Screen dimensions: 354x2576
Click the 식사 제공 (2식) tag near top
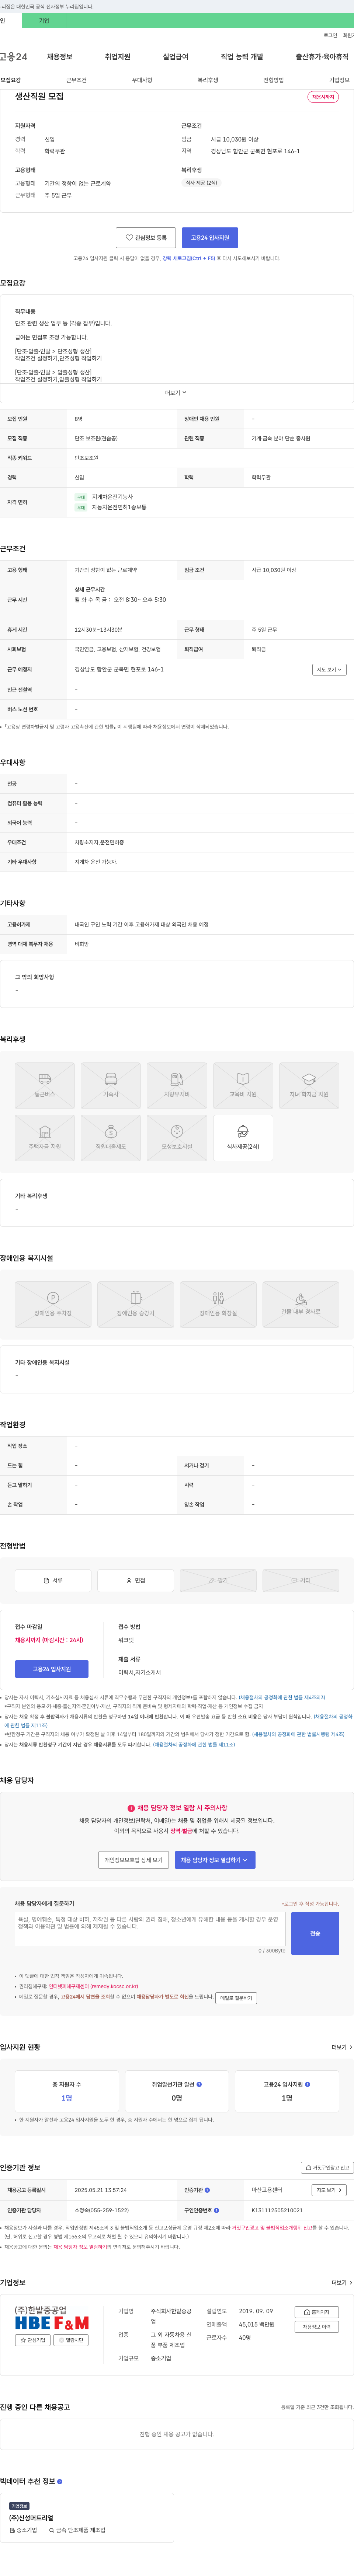click(x=201, y=183)
